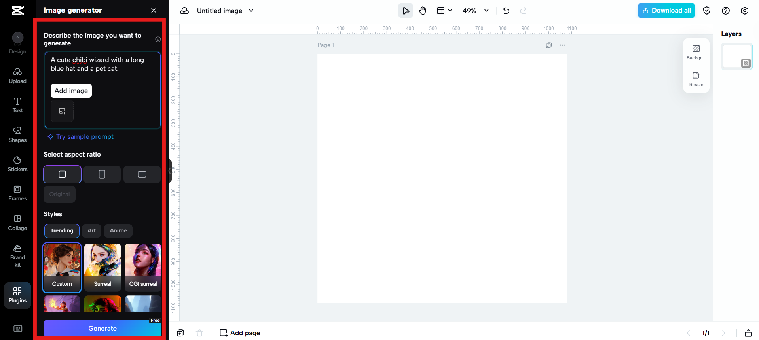Select landscape aspect ratio option
The height and width of the screenshot is (340, 759).
point(142,174)
